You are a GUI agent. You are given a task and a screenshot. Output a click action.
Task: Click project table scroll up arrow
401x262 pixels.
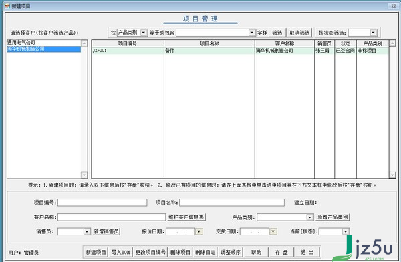tap(392, 43)
